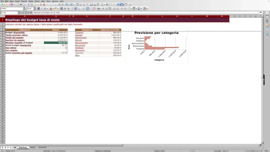The height and width of the screenshot is (152, 270).
Task: Click the Export as PDF icon
Action: 18,5
